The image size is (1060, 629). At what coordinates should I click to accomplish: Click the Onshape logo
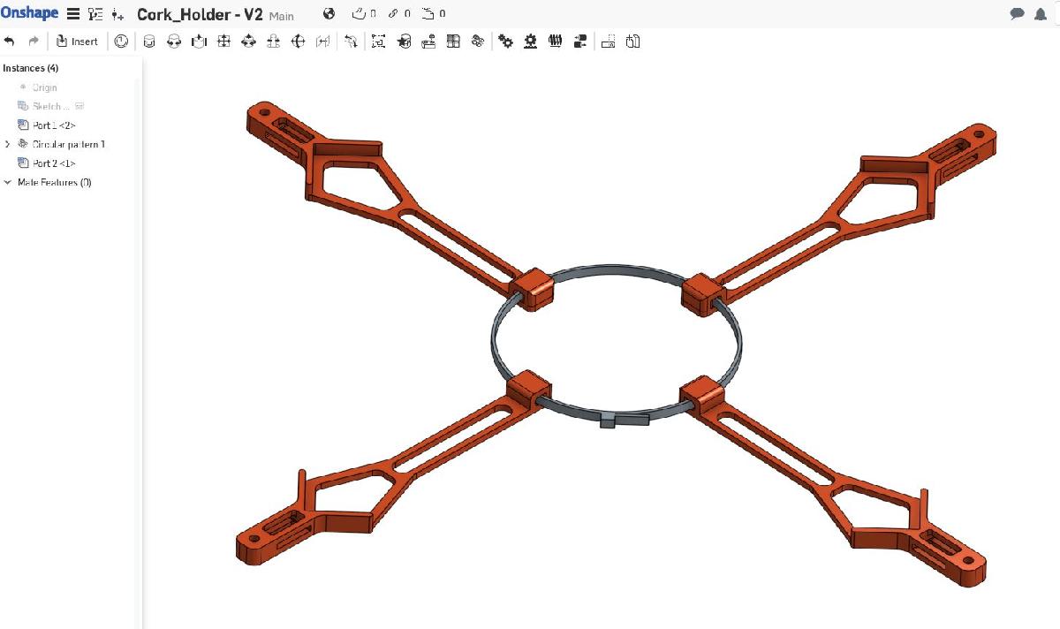point(30,14)
